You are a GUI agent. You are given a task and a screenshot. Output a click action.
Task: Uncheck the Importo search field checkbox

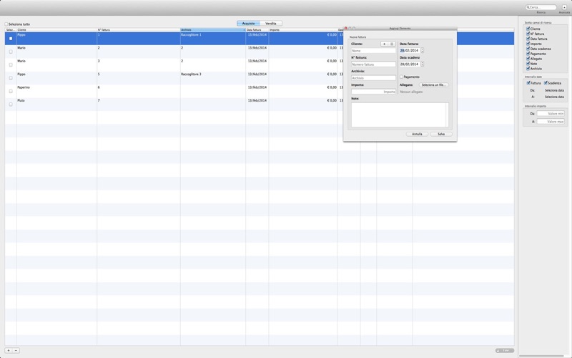528,44
